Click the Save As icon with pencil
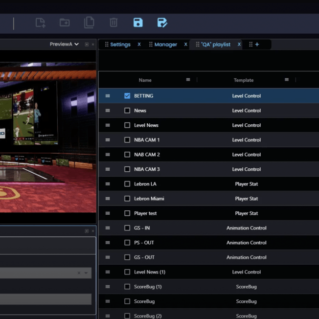 (x=162, y=23)
